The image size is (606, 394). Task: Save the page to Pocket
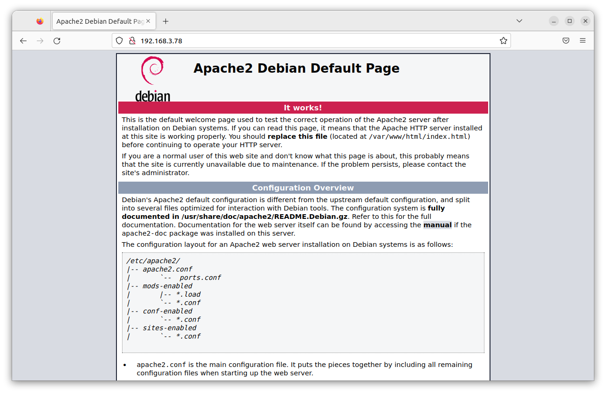566,41
